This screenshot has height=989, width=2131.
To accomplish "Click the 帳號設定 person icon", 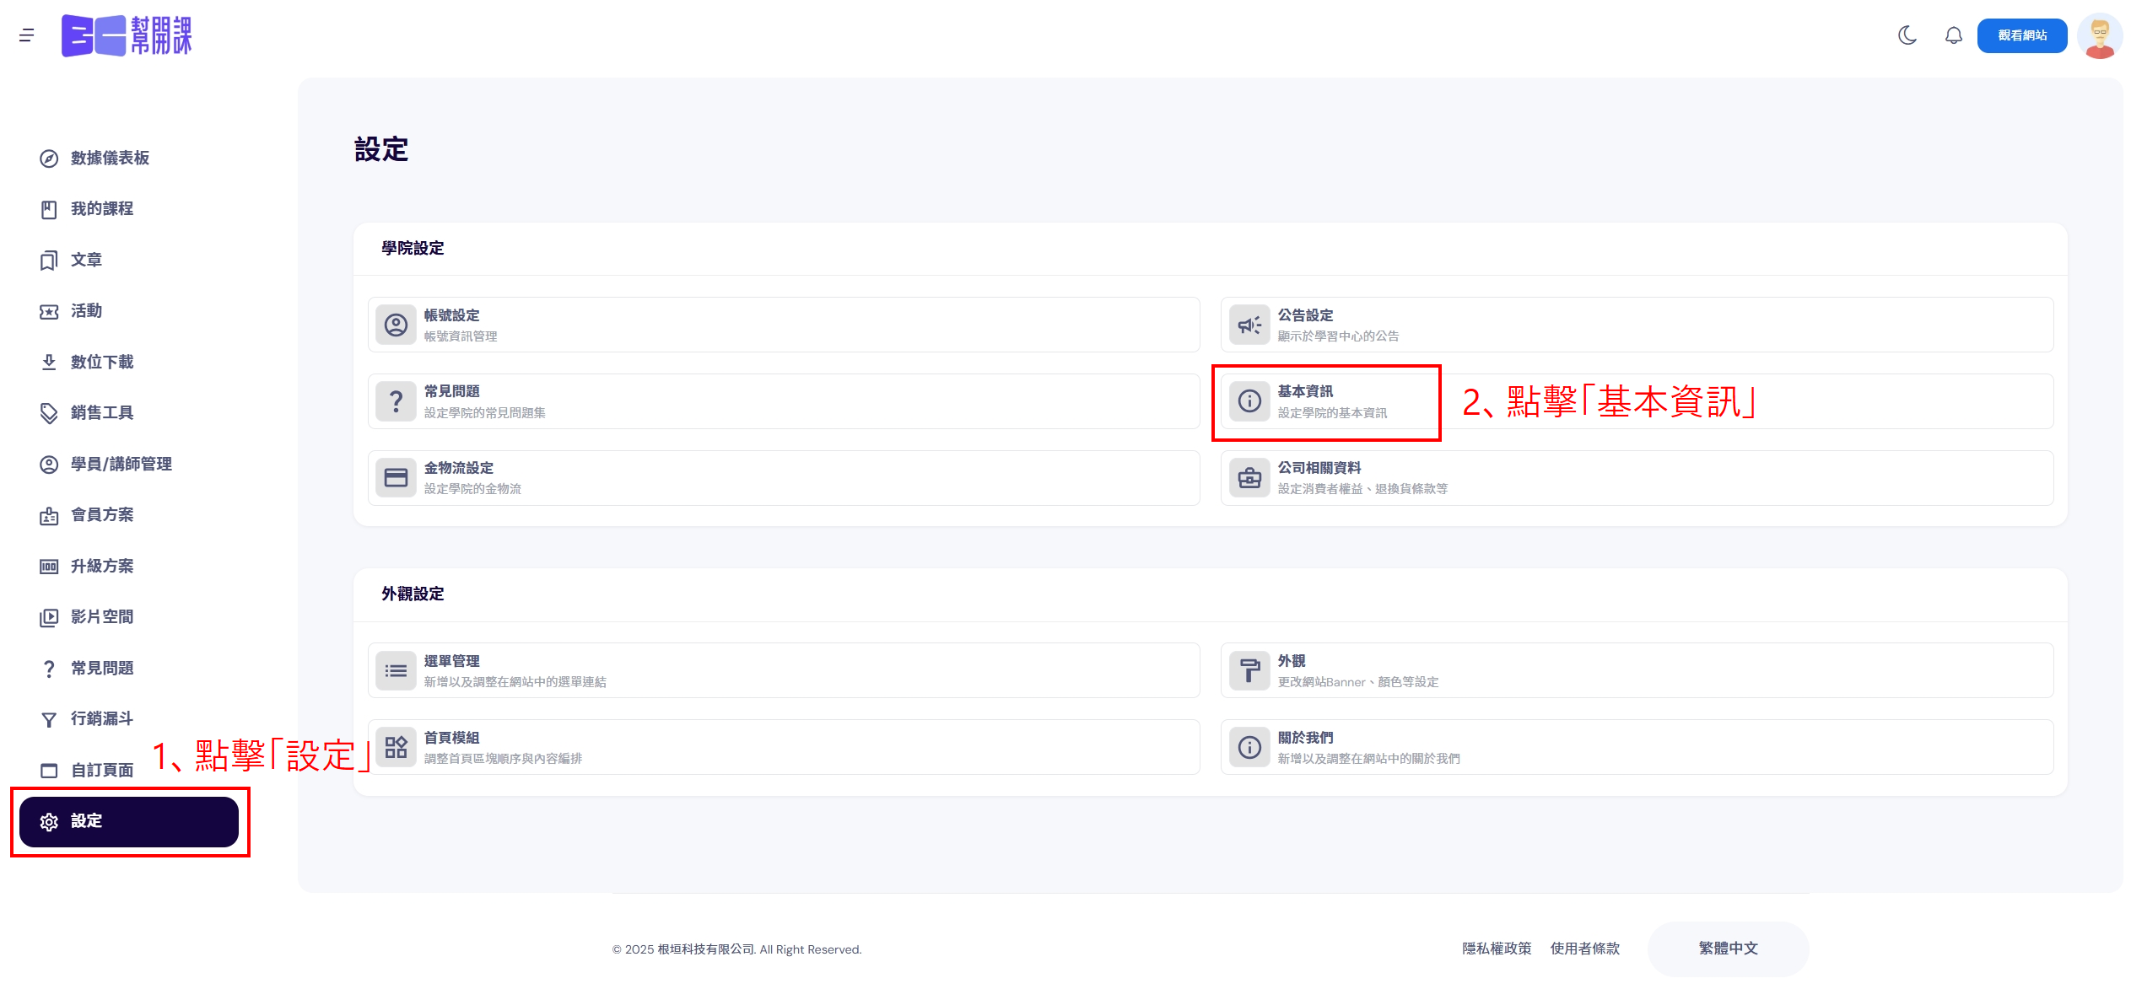I will 396,325.
